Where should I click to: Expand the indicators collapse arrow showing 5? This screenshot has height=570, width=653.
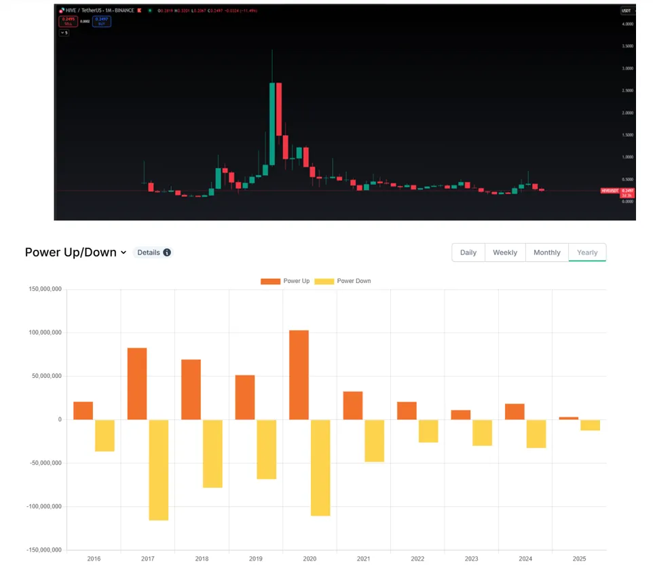[64, 33]
